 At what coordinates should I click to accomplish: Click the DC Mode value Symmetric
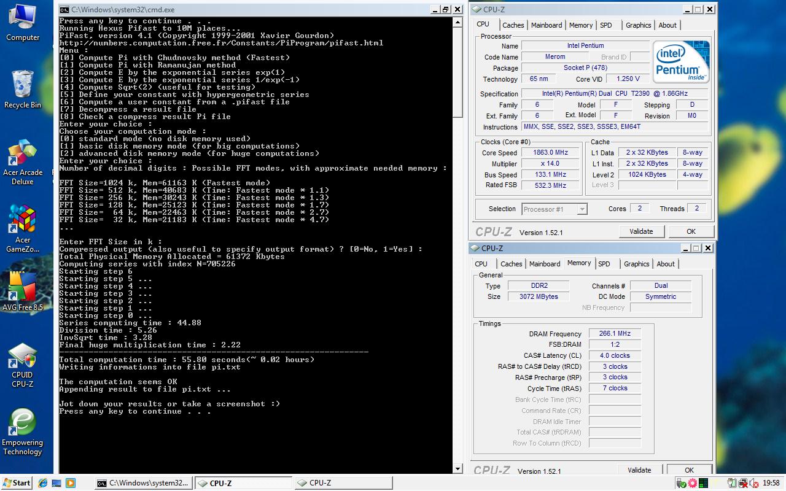661,297
